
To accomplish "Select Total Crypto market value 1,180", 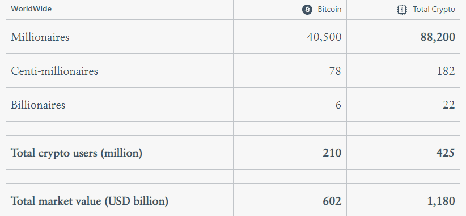I will (441, 201).
